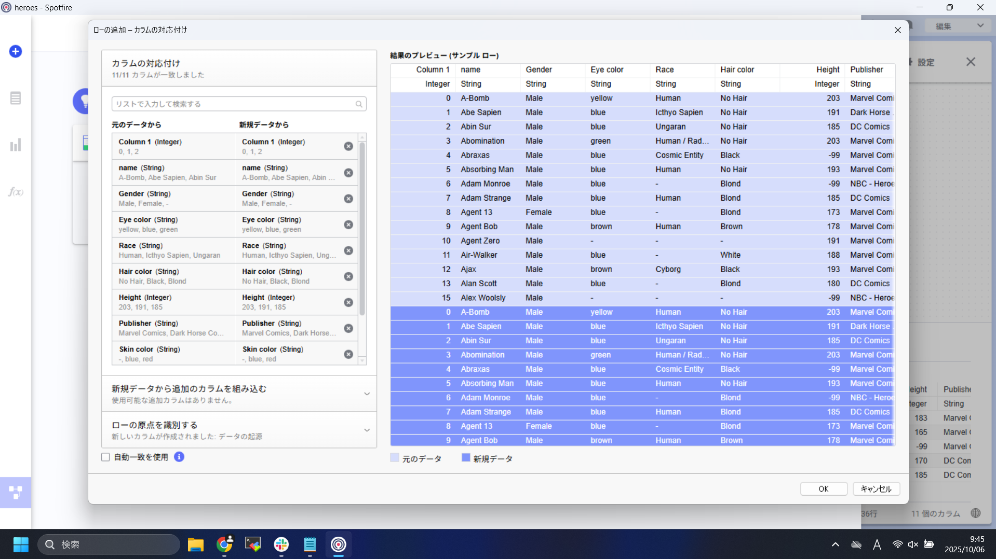The width and height of the screenshot is (996, 559).
Task: Open File Explorer from the taskbar
Action: [x=196, y=544]
